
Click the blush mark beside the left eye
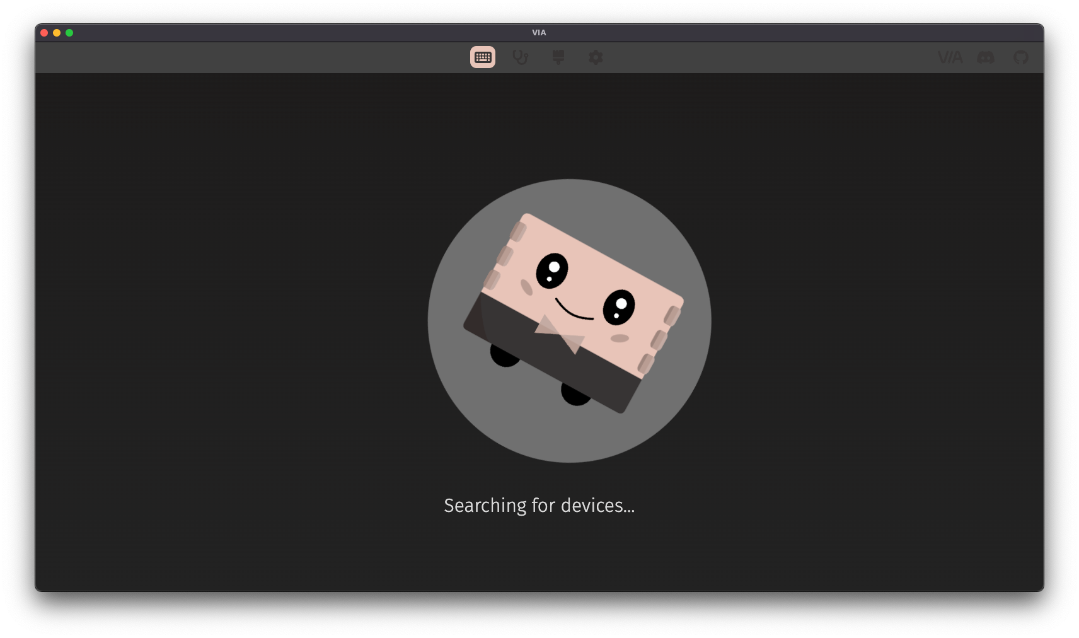coord(527,287)
